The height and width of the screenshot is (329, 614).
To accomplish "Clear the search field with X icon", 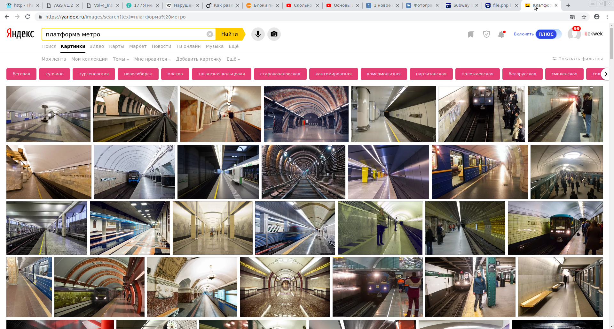I will [x=210, y=34].
